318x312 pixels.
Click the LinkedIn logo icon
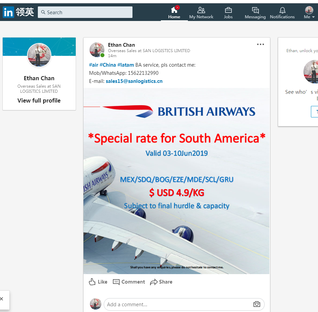(x=8, y=13)
